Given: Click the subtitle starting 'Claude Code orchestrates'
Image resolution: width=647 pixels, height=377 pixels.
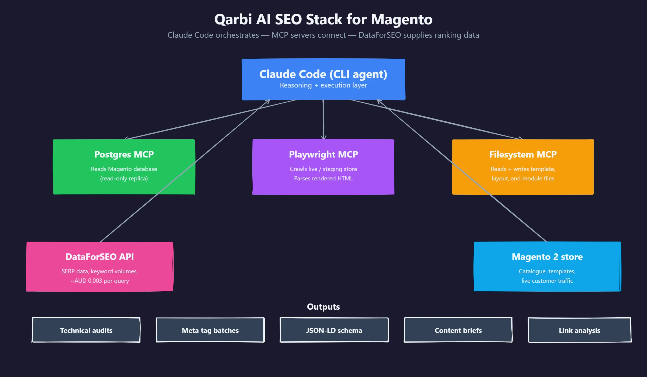Looking at the screenshot, I should point(323,35).
